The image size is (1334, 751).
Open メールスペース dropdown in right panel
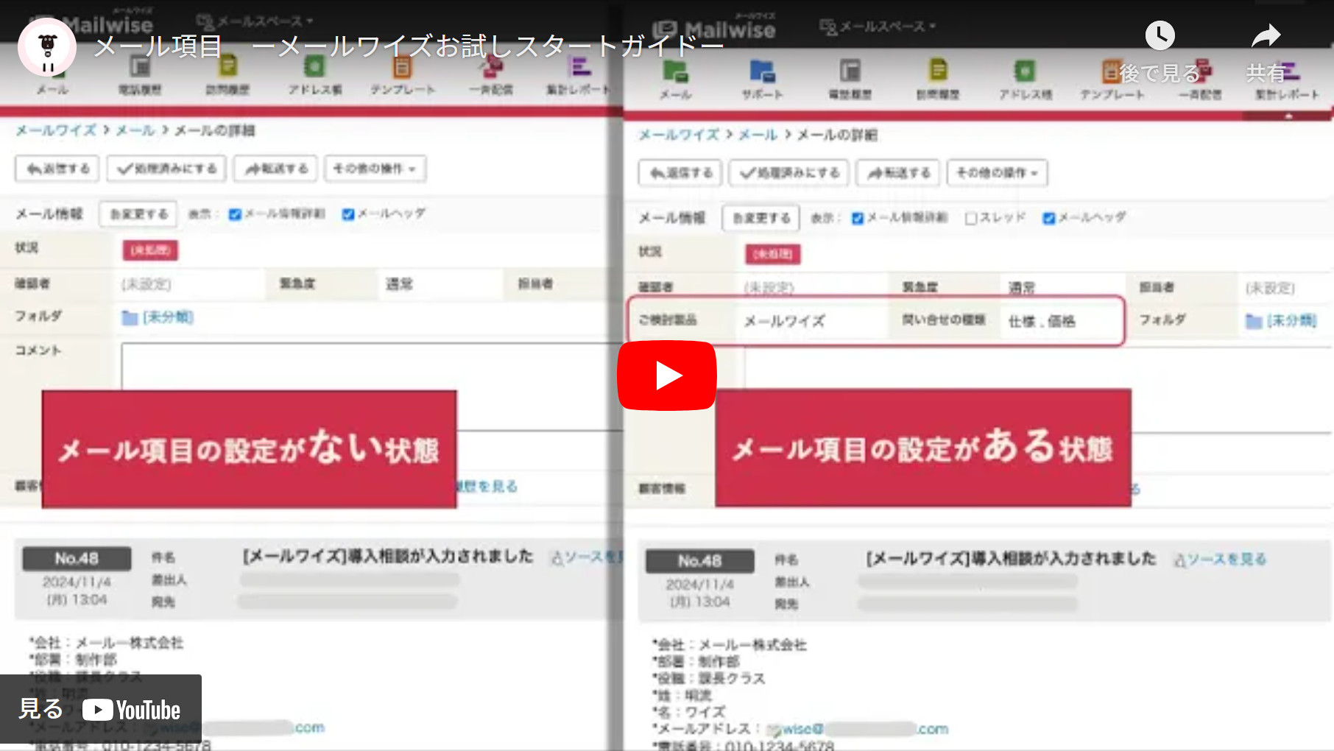[878, 27]
